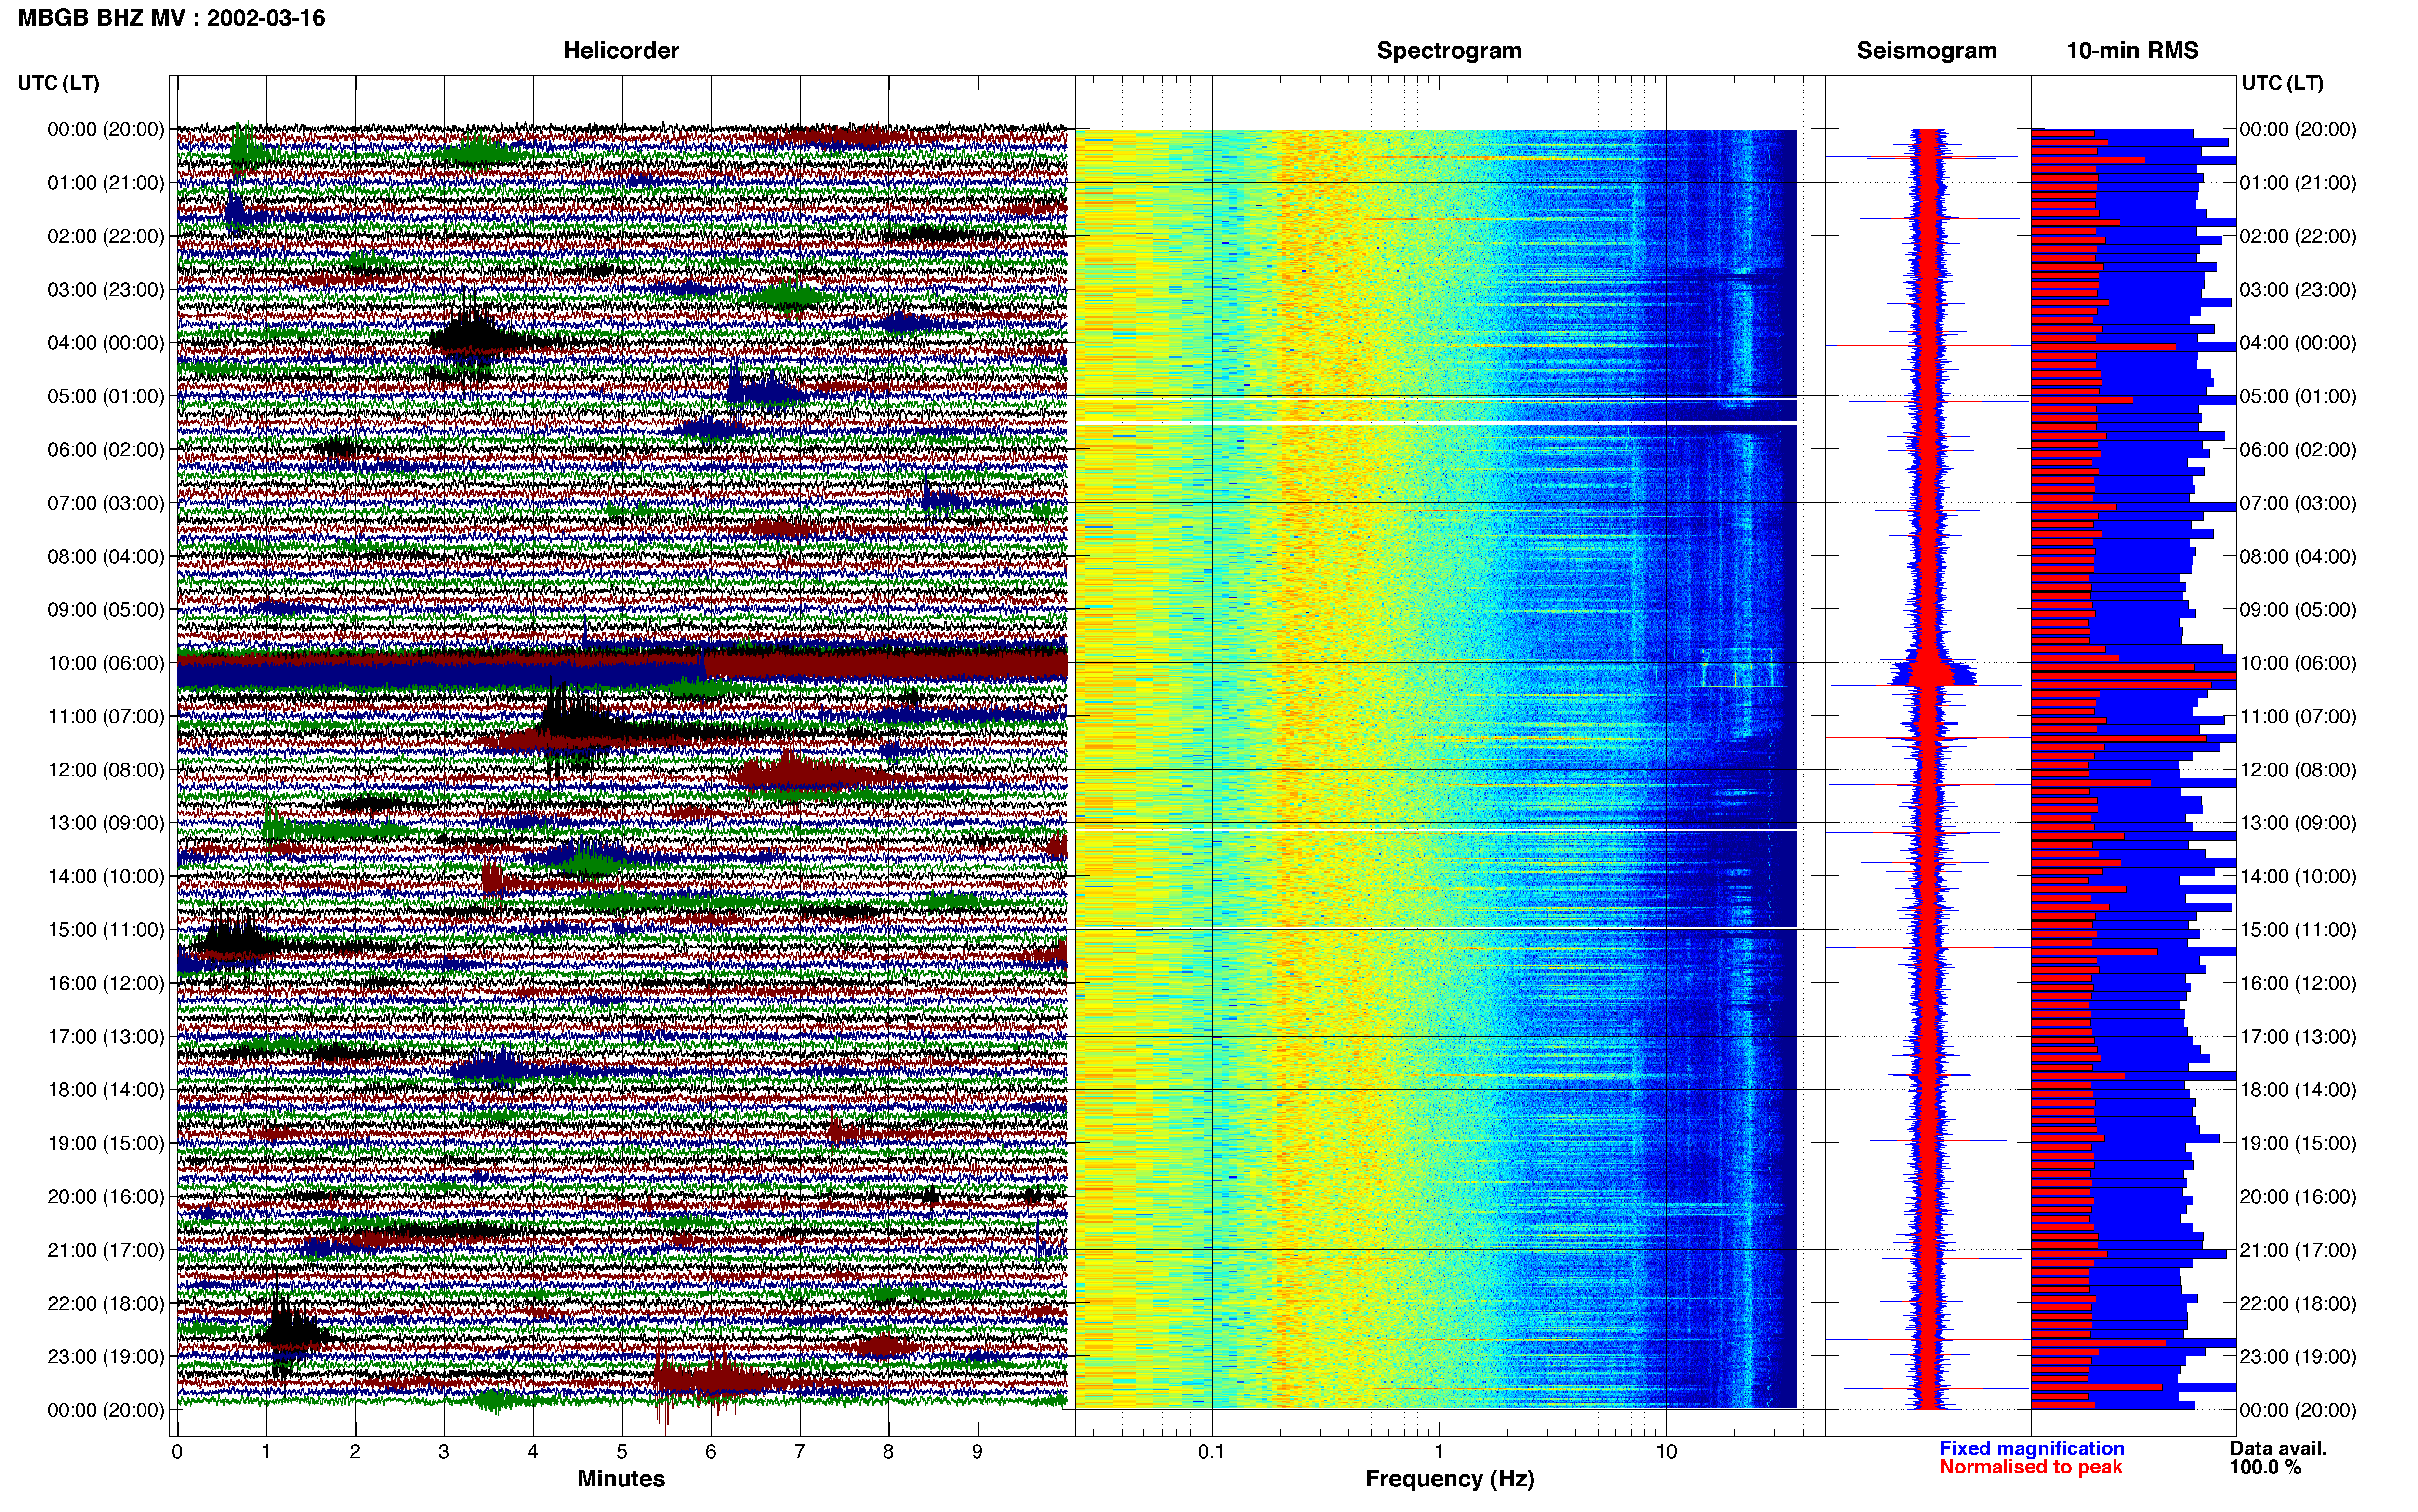The height and width of the screenshot is (1512, 2418).
Task: Click the '10' frequency tick label
Action: pos(1665,1451)
